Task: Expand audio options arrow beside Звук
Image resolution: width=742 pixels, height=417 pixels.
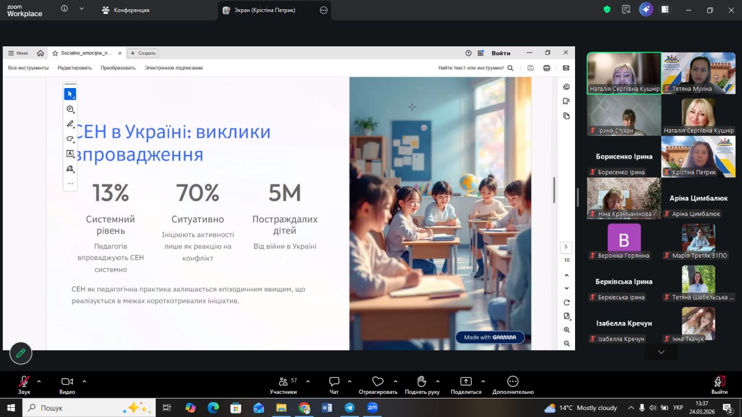Action: tap(39, 381)
